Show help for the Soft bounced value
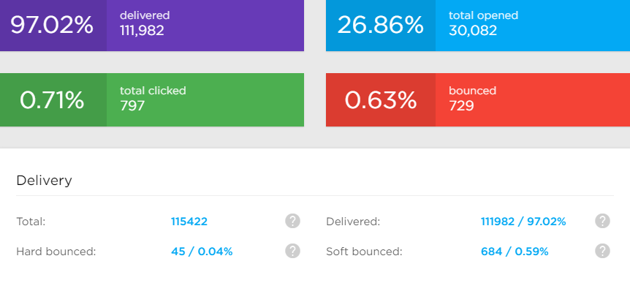This screenshot has width=630, height=283. (602, 251)
